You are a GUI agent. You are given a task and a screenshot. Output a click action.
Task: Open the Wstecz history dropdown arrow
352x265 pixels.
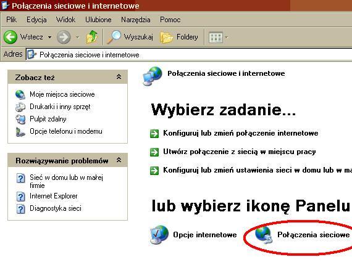tap(49, 37)
